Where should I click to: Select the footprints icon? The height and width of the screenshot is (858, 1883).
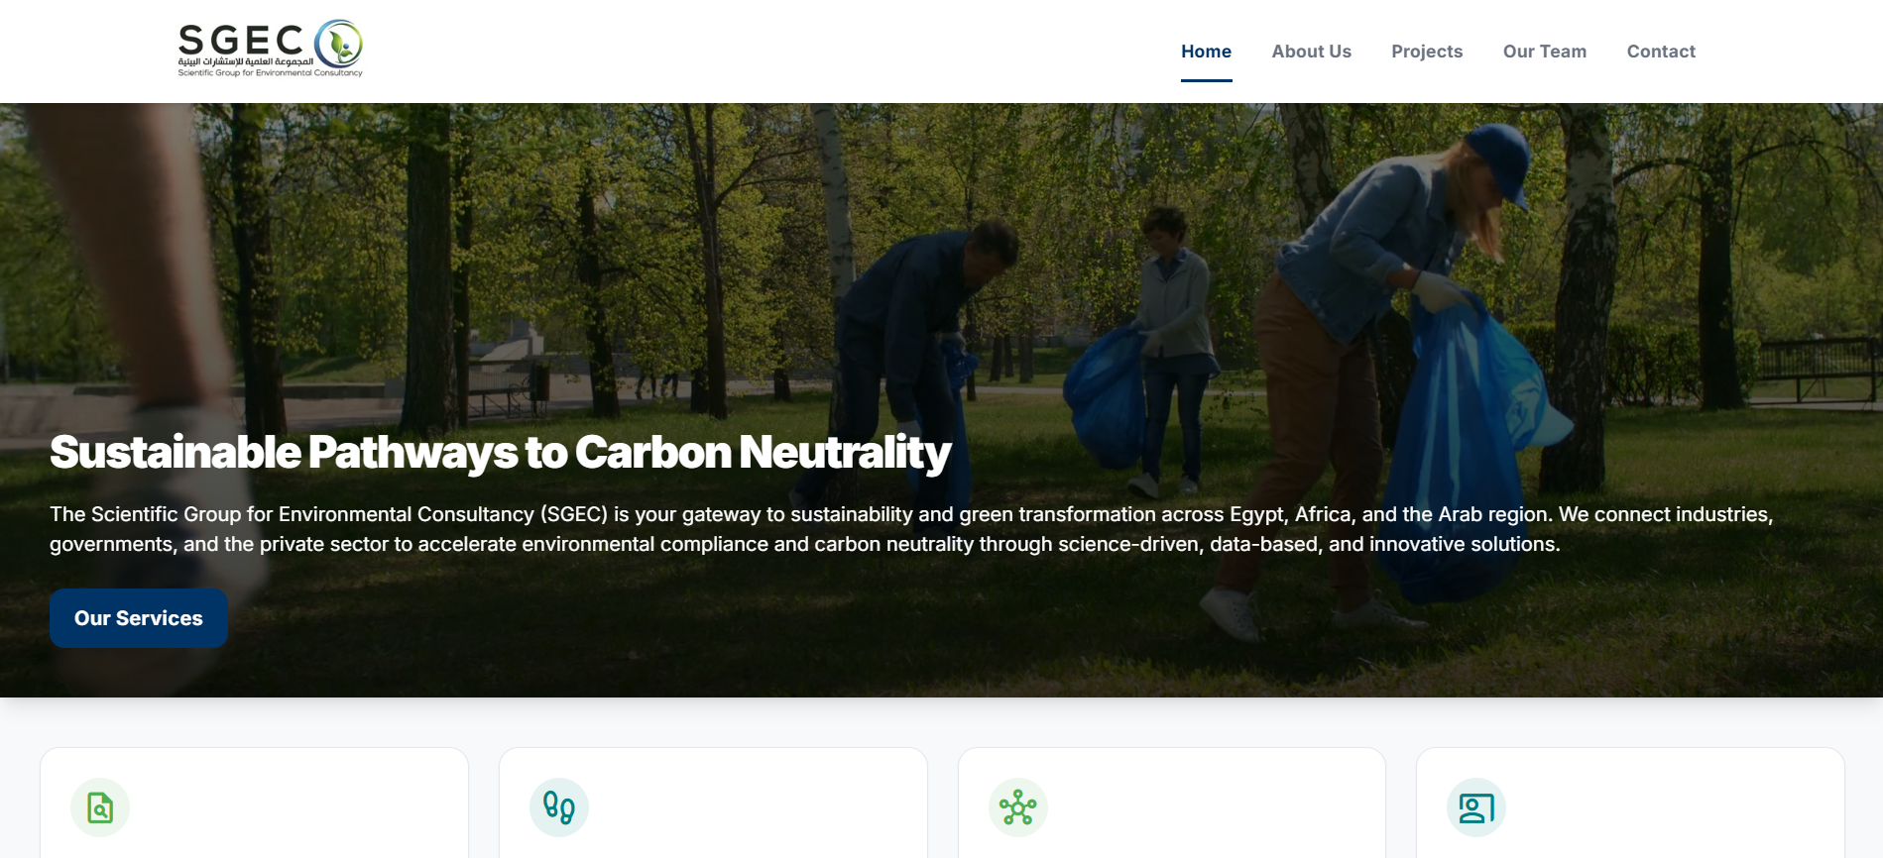coord(559,807)
